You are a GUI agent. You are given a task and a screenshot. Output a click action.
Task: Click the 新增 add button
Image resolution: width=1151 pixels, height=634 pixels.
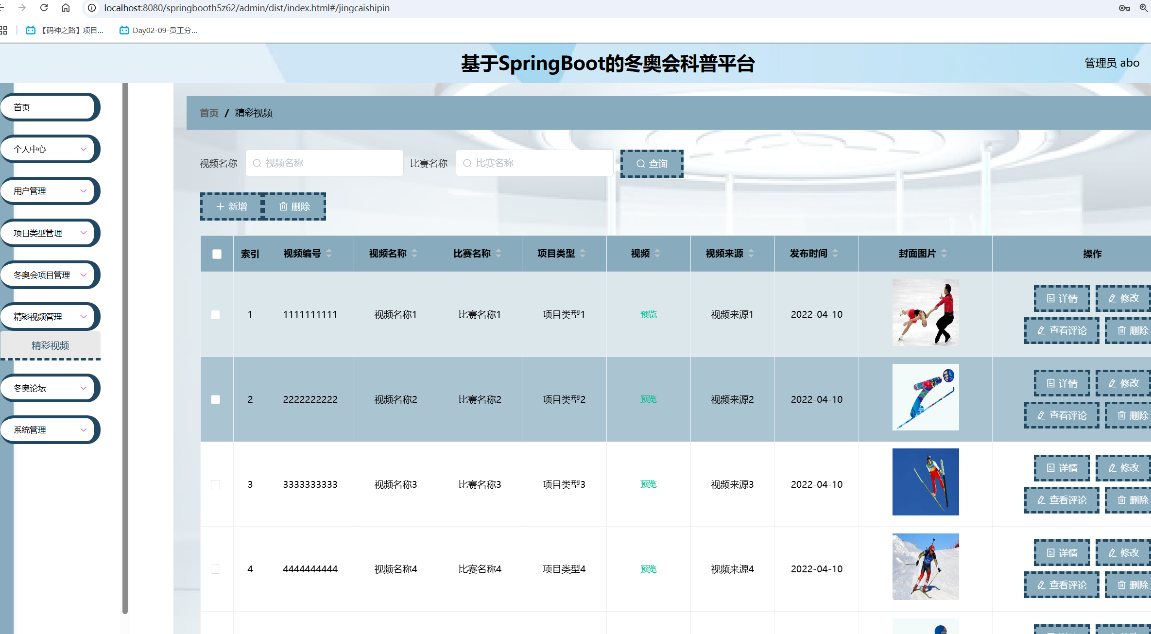(232, 206)
